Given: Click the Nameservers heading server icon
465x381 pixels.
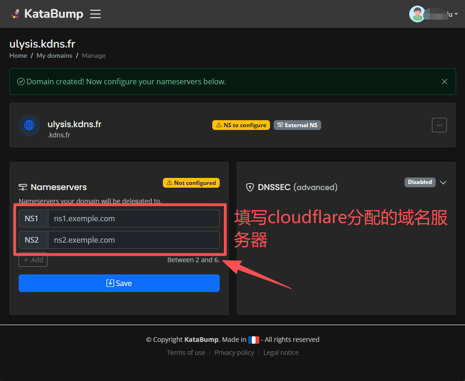Looking at the screenshot, I should [x=23, y=187].
